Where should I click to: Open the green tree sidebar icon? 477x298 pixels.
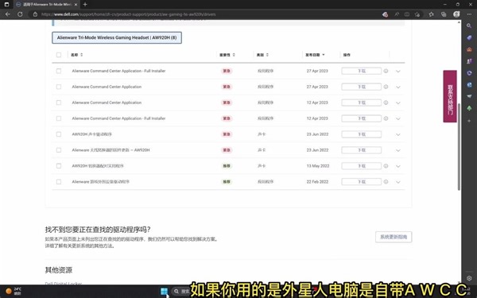click(x=469, y=108)
